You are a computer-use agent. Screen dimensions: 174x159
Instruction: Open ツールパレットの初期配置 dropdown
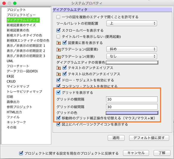[132, 24]
